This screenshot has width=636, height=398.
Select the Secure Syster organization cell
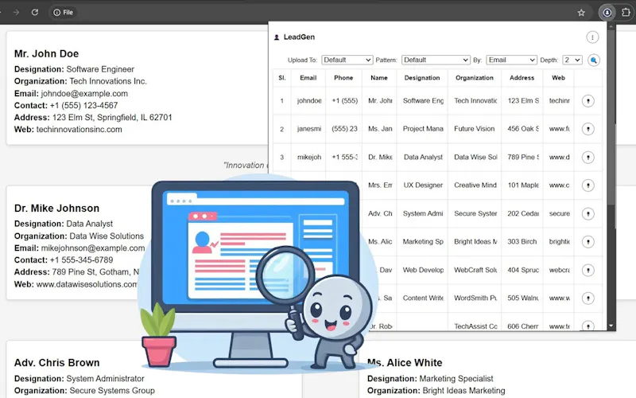(x=475, y=213)
